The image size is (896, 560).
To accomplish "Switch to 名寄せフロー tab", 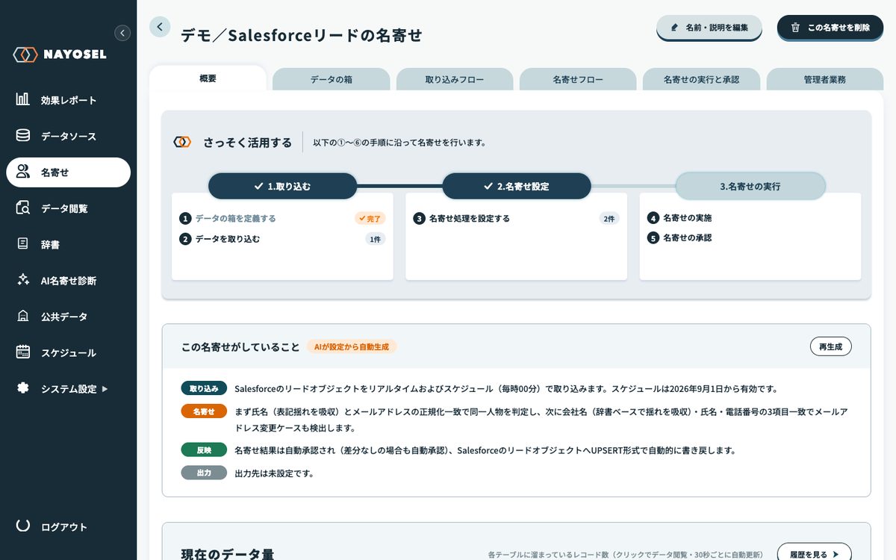I will click(578, 79).
